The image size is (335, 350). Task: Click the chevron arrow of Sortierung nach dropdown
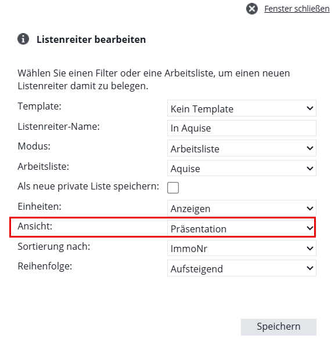pyautogui.click(x=309, y=248)
